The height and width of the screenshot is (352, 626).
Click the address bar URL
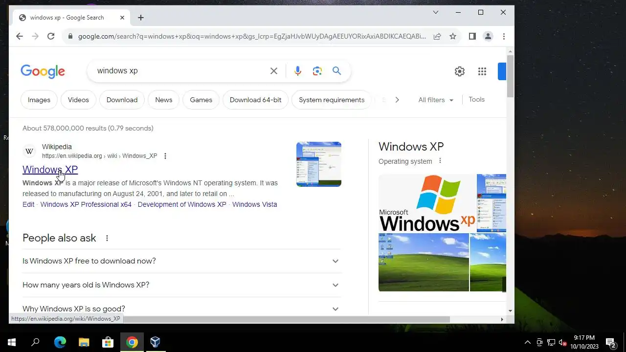(252, 36)
